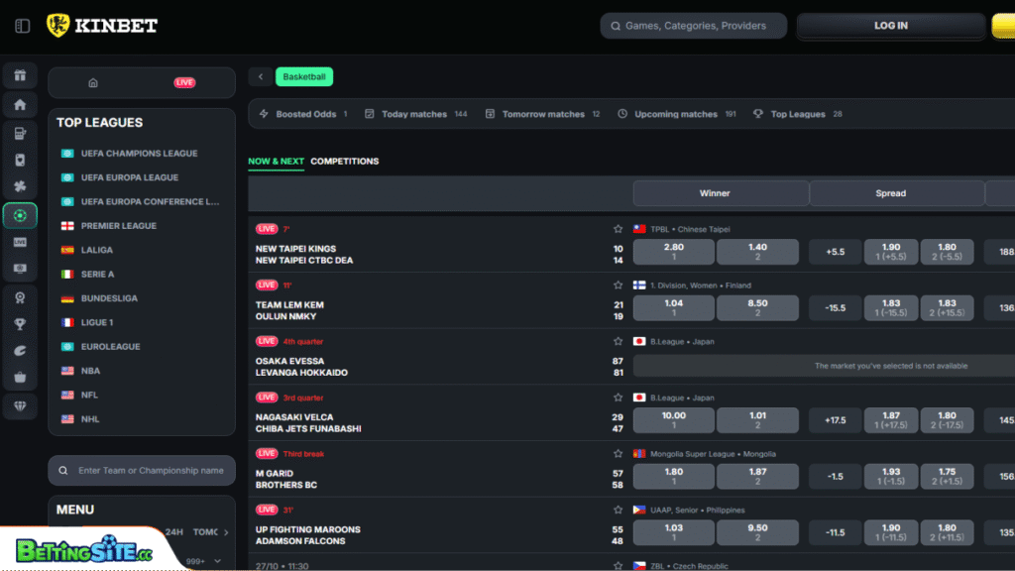Select the Basketball sport chip
Screen dimensions: 1015x571
tap(304, 77)
